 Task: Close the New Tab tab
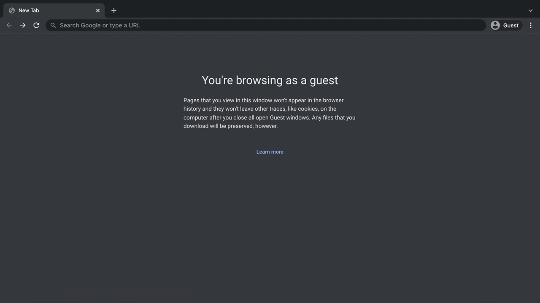98,11
